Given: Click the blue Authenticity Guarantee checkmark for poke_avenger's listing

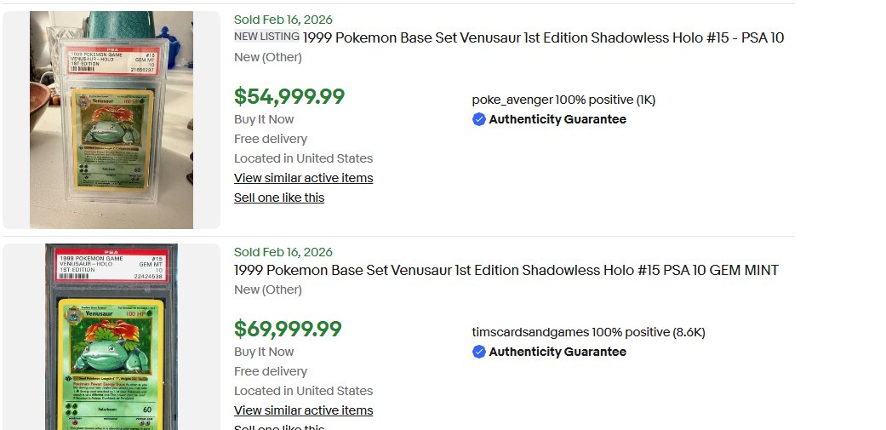Looking at the screenshot, I should [x=479, y=120].
